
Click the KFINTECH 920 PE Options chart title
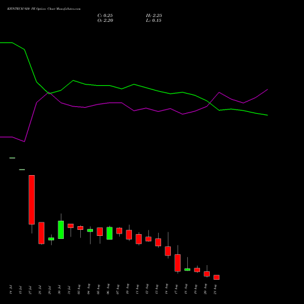(x=44, y=9)
